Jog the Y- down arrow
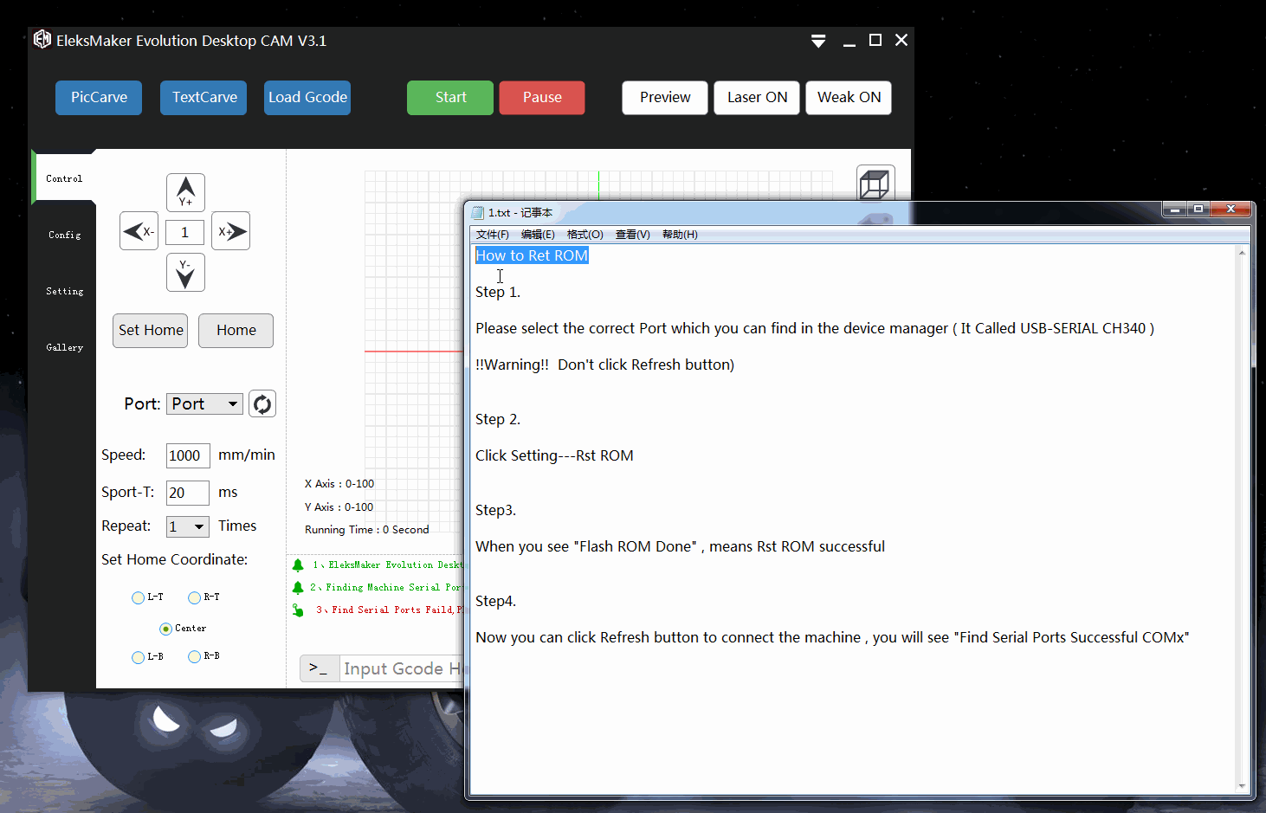1266x813 pixels. click(x=185, y=273)
